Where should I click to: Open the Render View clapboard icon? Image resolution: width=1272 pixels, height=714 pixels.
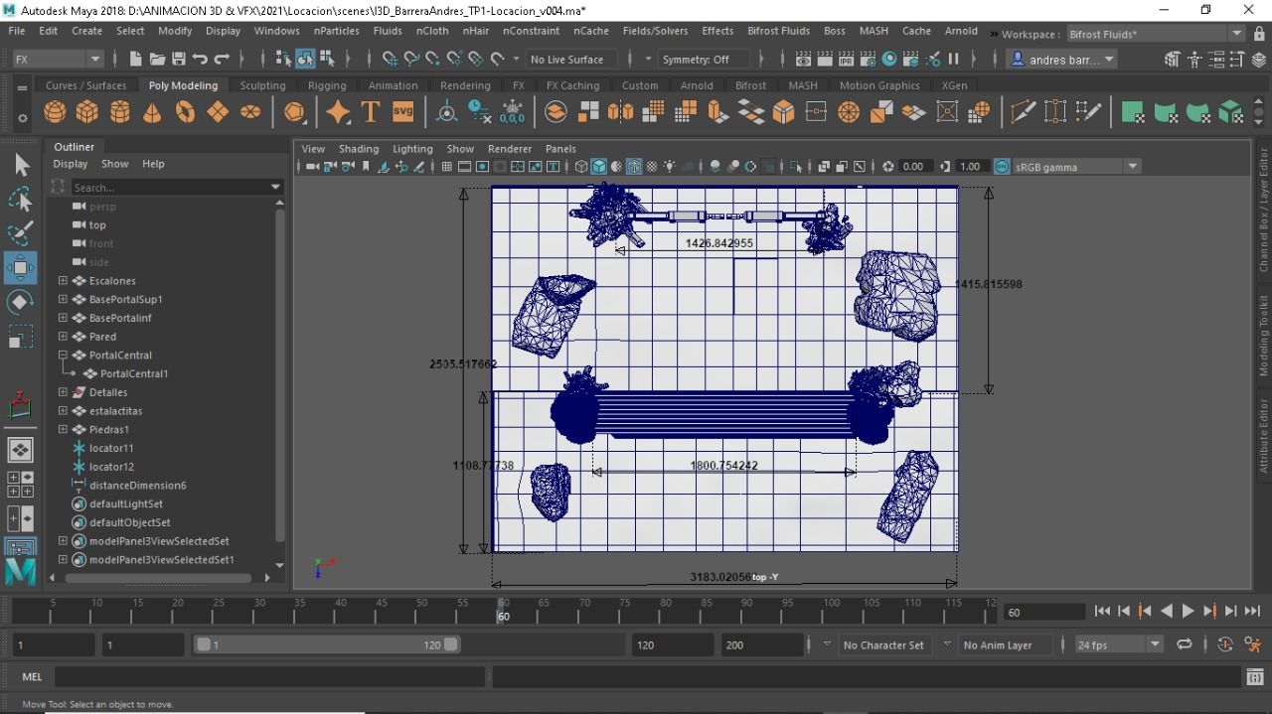802,60
